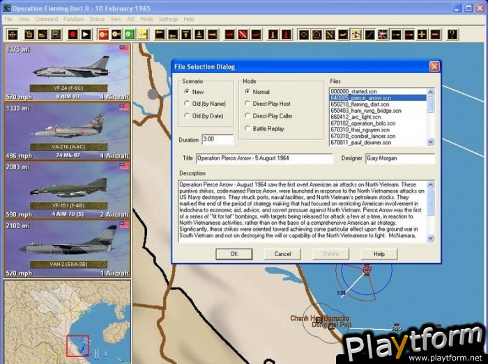Click the black-background key toolbar icon
This screenshot has height=364, width=488.
[116, 34]
